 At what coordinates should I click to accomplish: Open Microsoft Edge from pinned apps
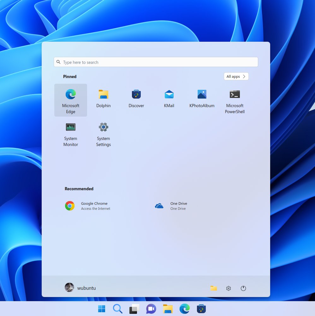[71, 100]
